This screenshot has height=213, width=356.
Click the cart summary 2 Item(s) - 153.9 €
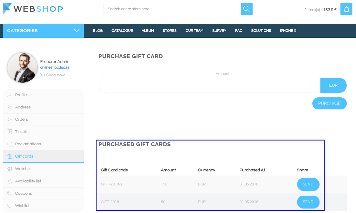[x=320, y=10]
